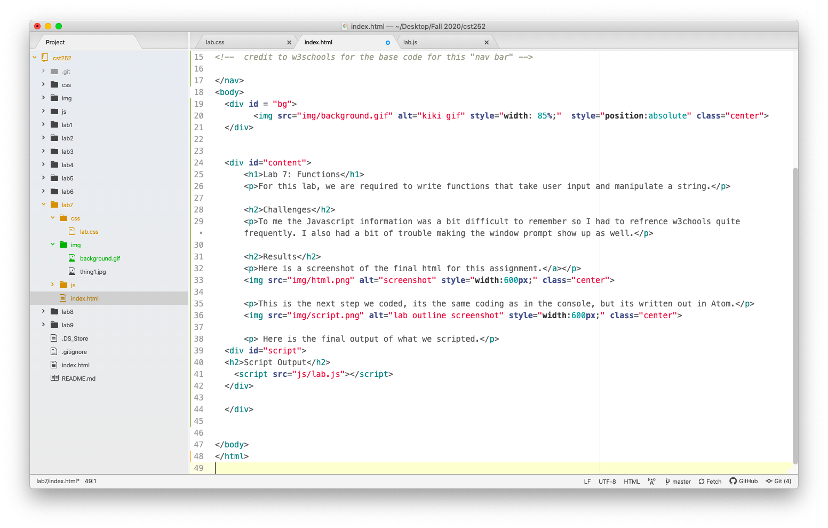Click the lab3 folder icon
The width and height of the screenshot is (828, 528).
pos(54,151)
